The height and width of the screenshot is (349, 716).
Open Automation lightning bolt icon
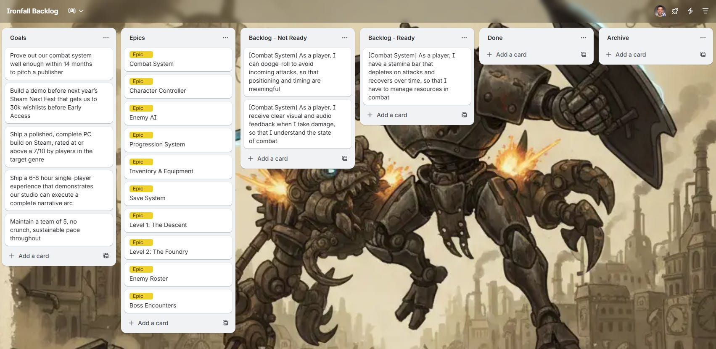pyautogui.click(x=690, y=11)
